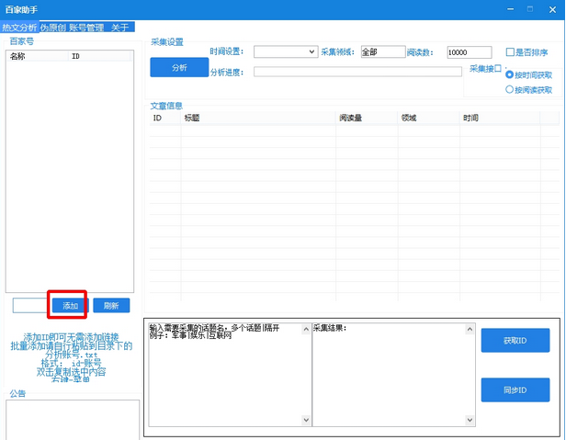Switch to the 热文分析 tab

click(19, 28)
